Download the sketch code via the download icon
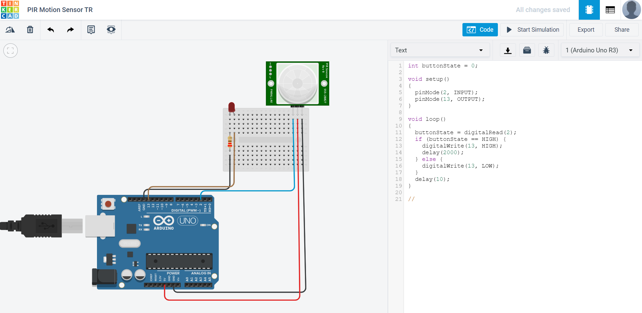 (508, 50)
